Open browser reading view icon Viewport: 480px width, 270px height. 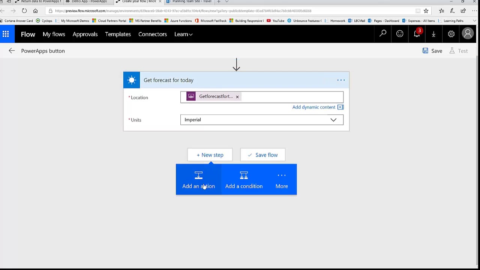click(418, 11)
